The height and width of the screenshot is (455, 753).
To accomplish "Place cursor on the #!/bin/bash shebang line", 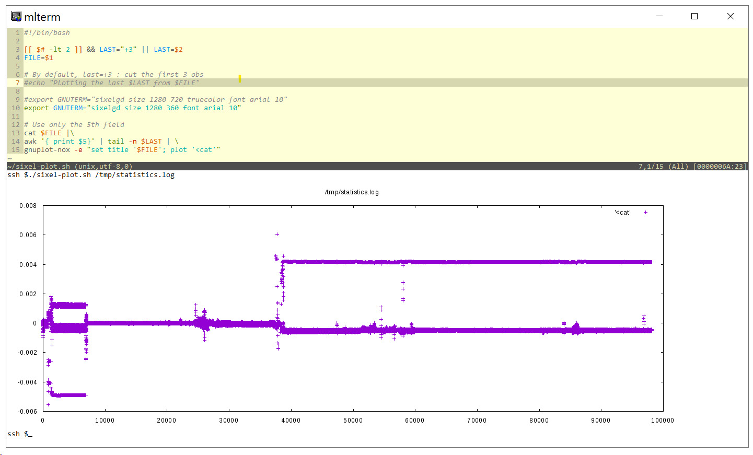I will [x=47, y=33].
